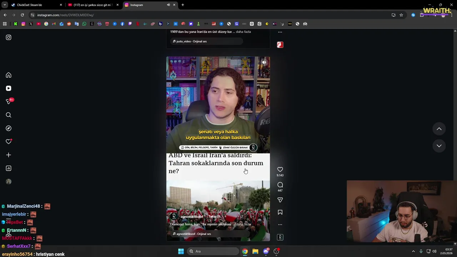Open the profile avatar in the sidebar
Viewport: 457px width, 257px height.
tap(9, 182)
